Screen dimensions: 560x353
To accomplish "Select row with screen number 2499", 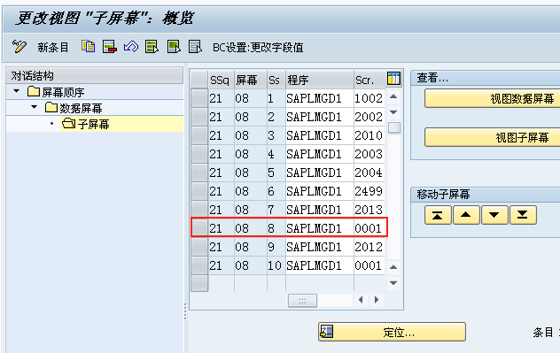I will (x=199, y=191).
